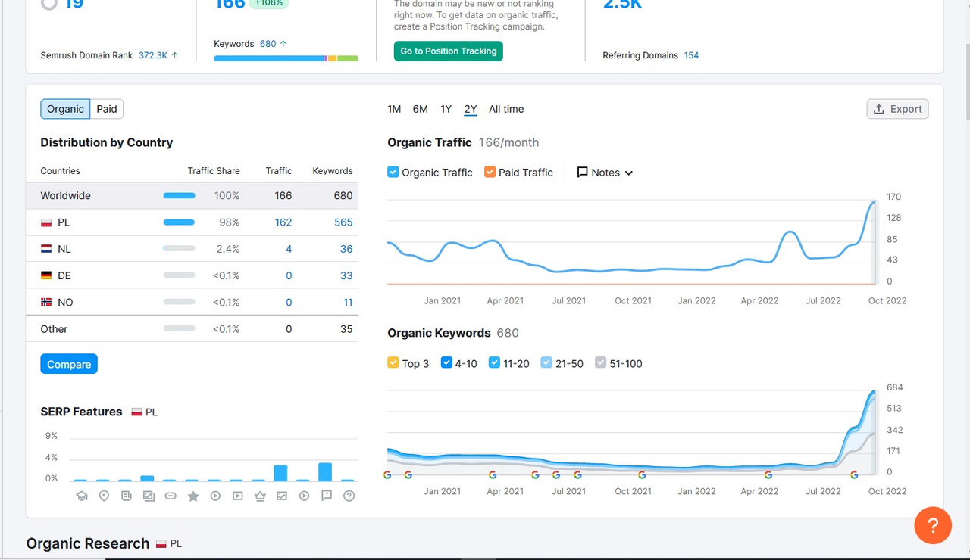Open the Keywords 680 link at top
This screenshot has width=970, height=560.
[268, 44]
